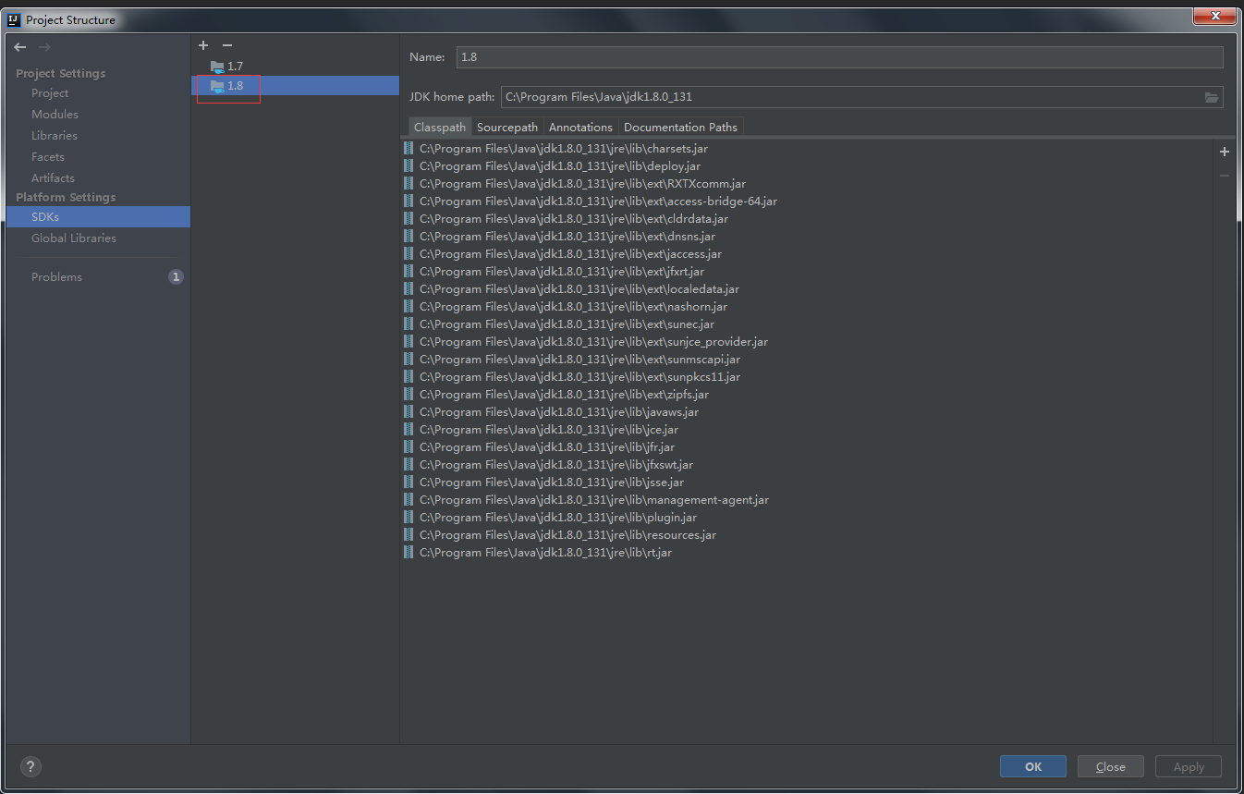The image size is (1244, 794).
Task: Click inside the Name input field
Action: 832,56
